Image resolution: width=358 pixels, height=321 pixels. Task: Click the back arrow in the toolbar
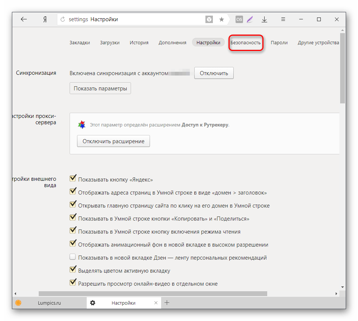click(24, 19)
